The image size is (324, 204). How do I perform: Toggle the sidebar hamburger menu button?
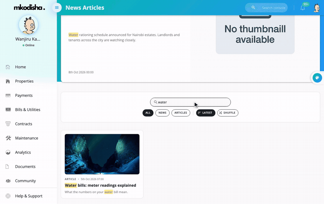pos(57,8)
